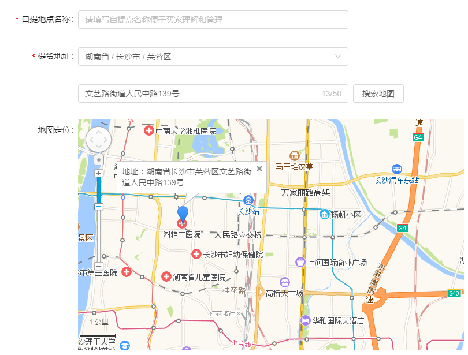The width and height of the screenshot is (468, 355).
Task: Click the 搜索地图 button
Action: click(x=378, y=94)
